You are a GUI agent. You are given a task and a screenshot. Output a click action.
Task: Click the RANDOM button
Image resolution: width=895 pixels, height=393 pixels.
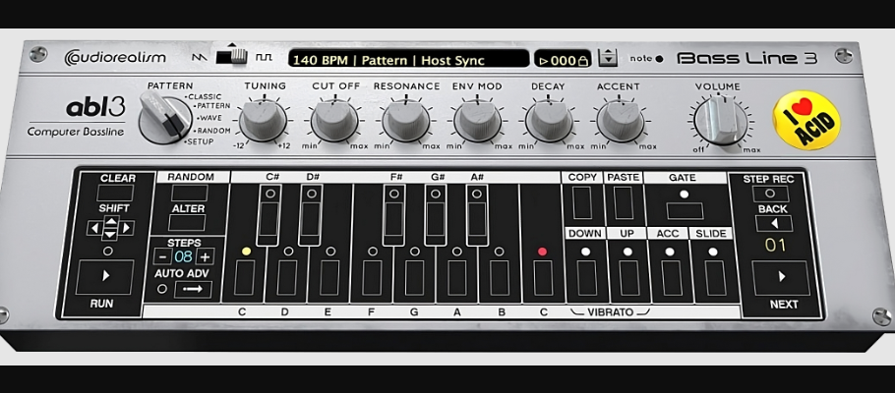[190, 193]
